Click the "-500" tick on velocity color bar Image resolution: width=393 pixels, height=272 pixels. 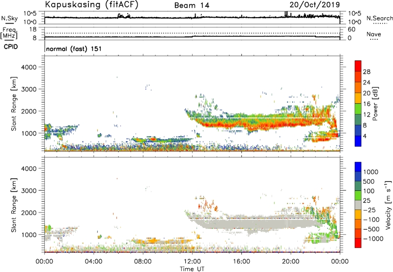coord(371,229)
